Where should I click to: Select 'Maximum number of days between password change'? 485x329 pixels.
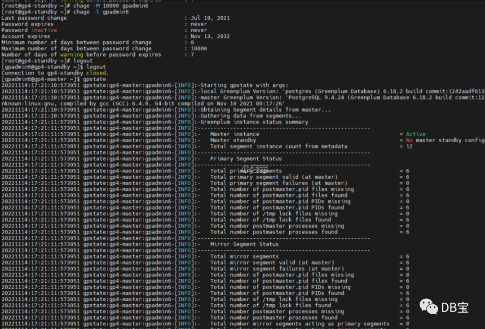[76, 48]
